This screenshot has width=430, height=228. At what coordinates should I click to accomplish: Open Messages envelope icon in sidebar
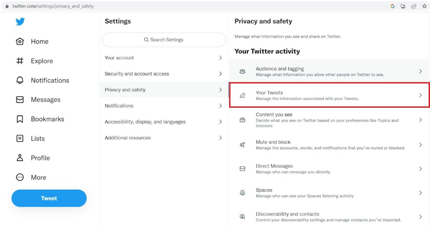pos(20,100)
